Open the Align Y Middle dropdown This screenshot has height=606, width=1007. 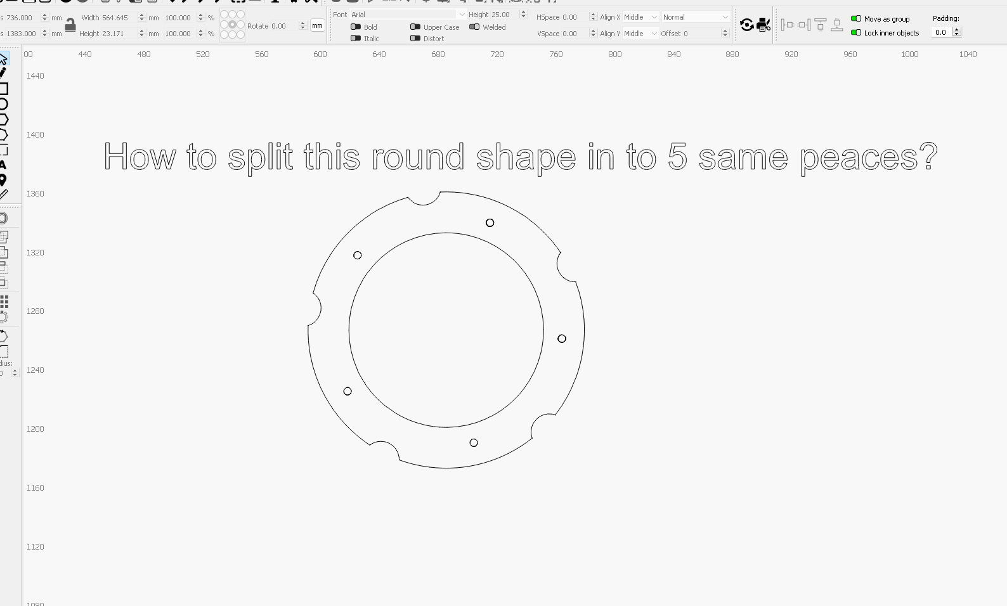(x=640, y=34)
